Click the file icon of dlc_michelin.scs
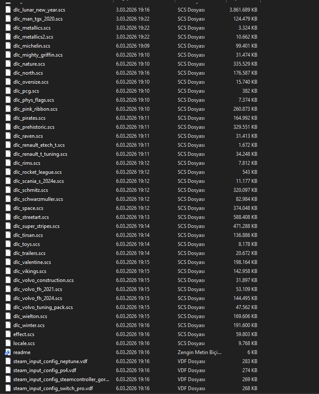This screenshot has width=319, height=394. [x=8, y=46]
